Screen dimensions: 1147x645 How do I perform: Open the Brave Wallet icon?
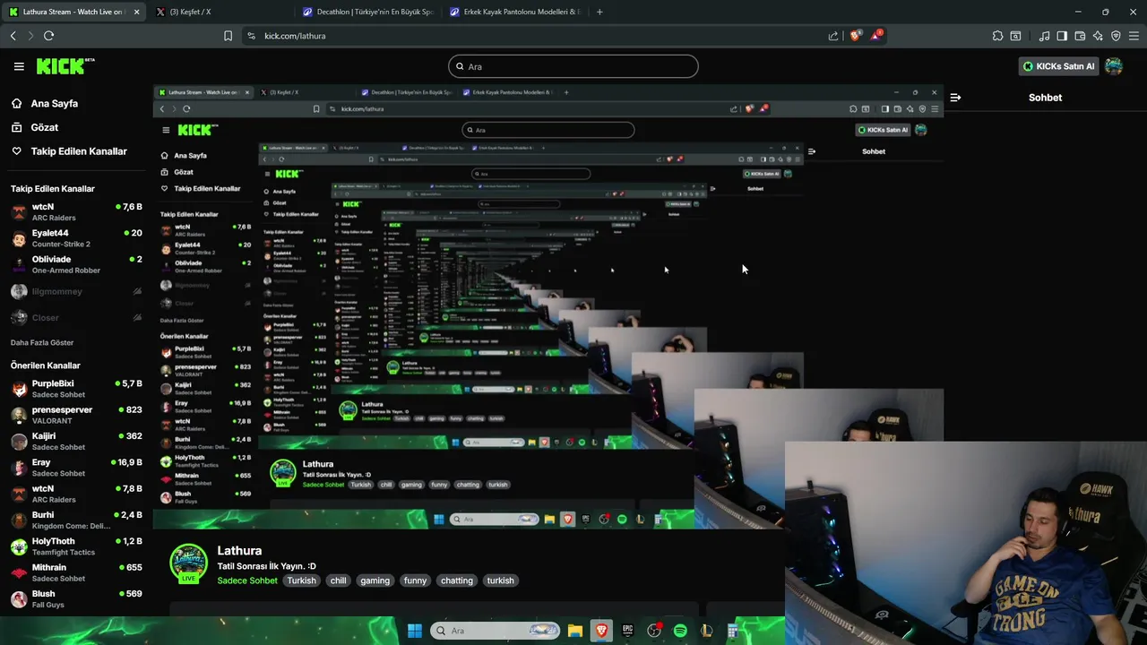tap(1080, 36)
